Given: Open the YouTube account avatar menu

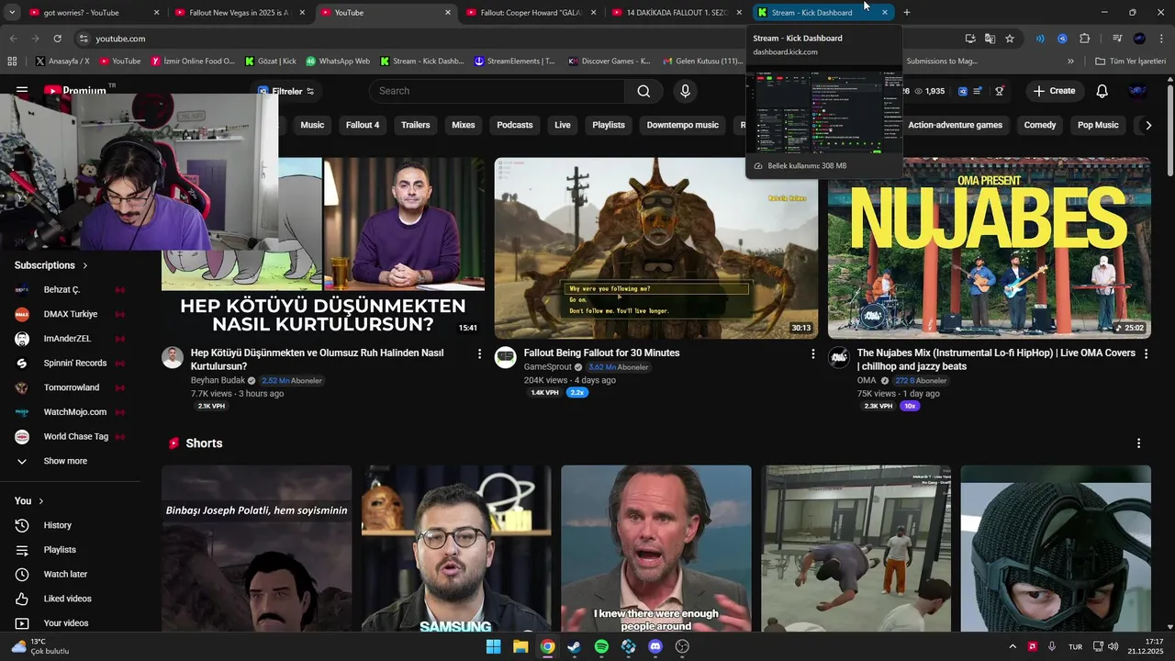Looking at the screenshot, I should point(1137,91).
